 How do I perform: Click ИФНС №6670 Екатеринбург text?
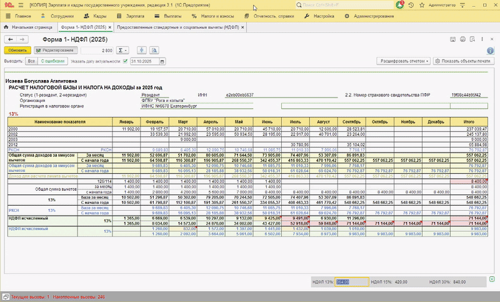coord(169,106)
